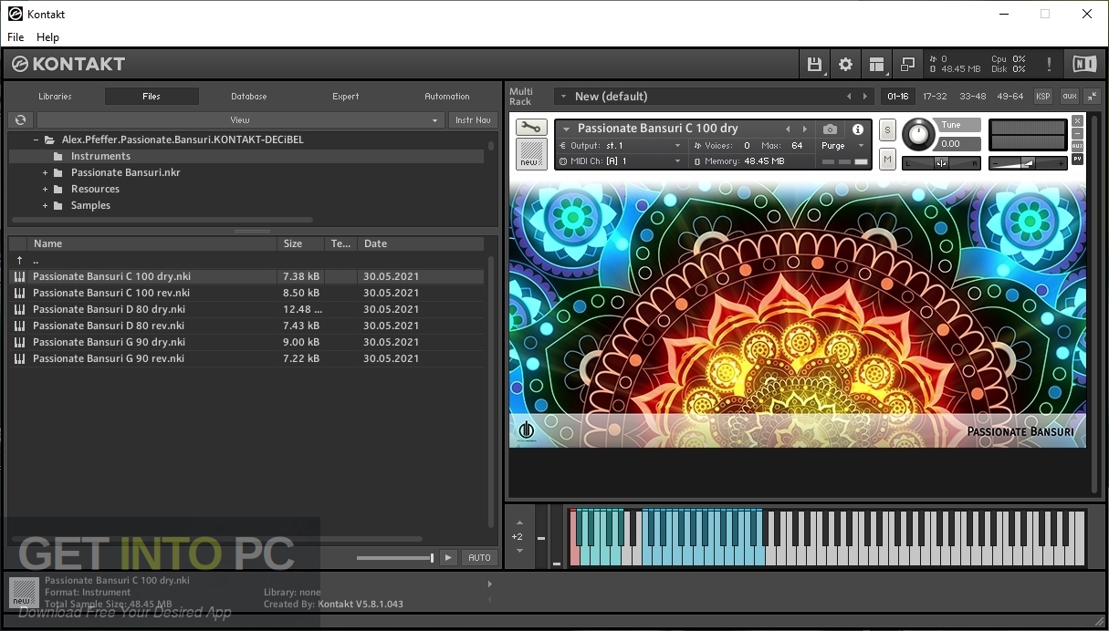Sort files by the Name column header
Screen dimensions: 1109x631
[152, 243]
